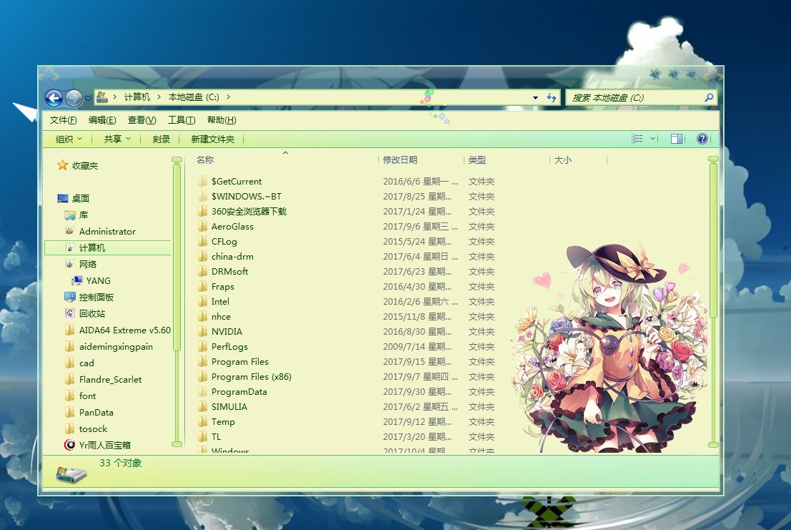Sort by the 名称 column header
791x530 pixels.
pyautogui.click(x=287, y=160)
